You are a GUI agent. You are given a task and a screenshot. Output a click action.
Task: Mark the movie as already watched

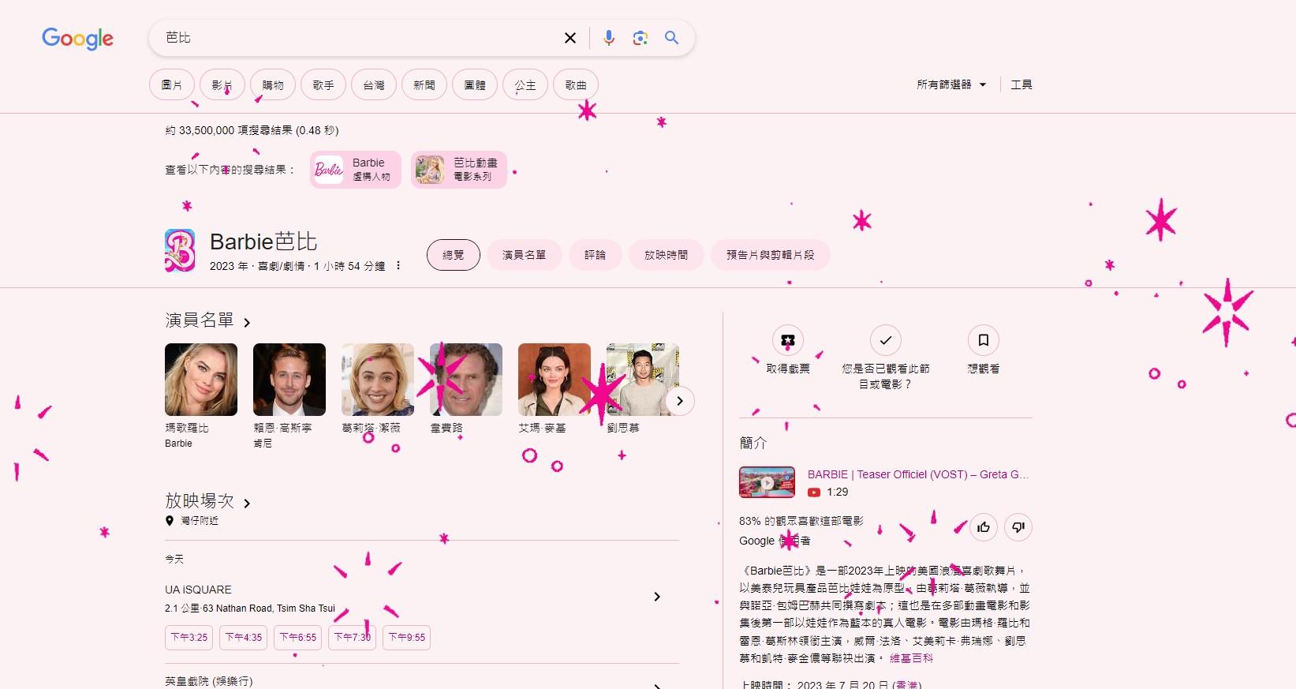885,340
